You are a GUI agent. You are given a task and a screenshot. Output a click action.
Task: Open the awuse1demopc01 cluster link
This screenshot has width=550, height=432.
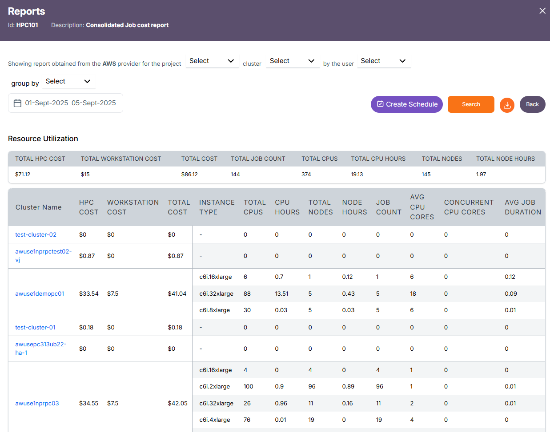40,293
